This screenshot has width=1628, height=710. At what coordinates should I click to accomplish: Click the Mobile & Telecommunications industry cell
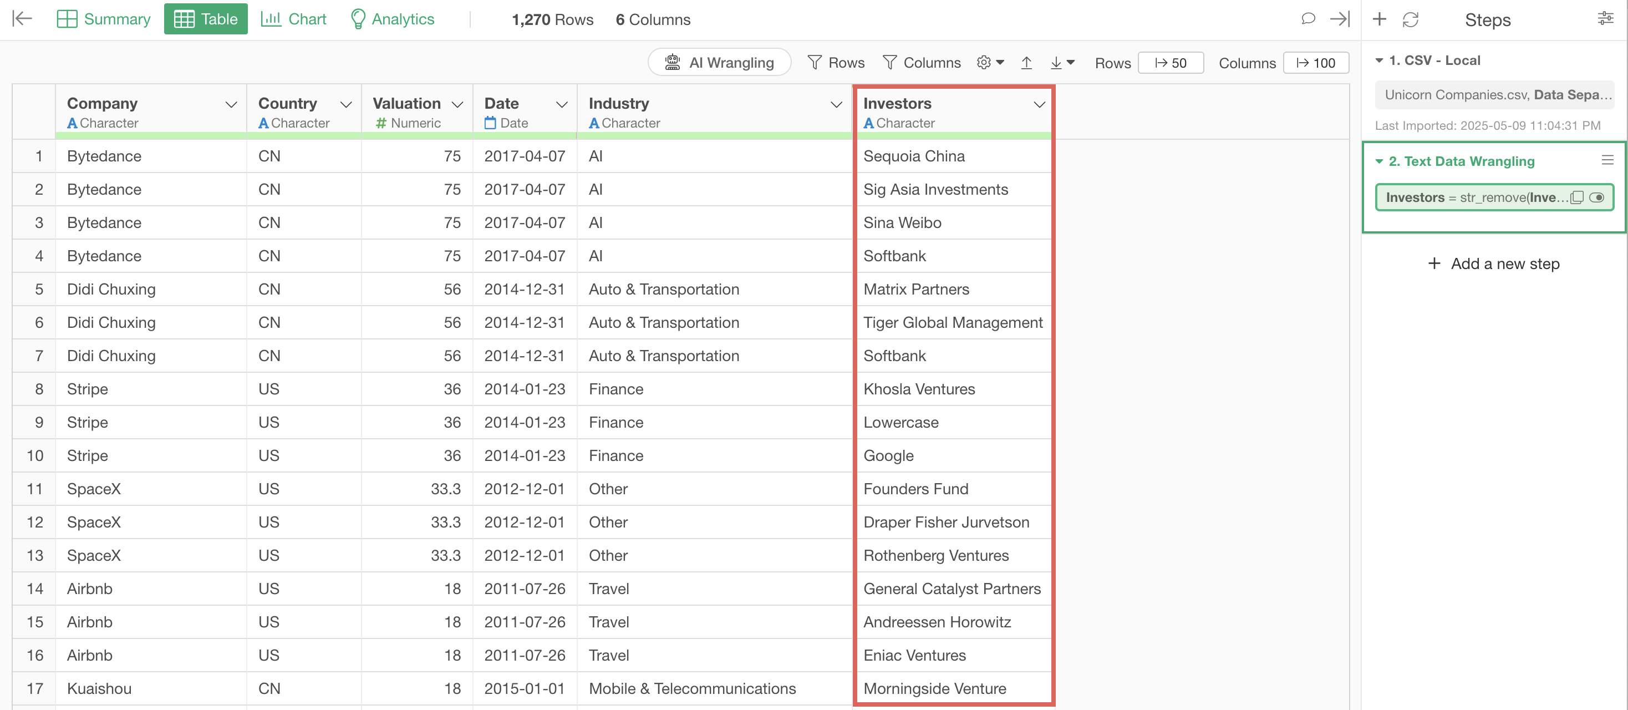coord(714,688)
